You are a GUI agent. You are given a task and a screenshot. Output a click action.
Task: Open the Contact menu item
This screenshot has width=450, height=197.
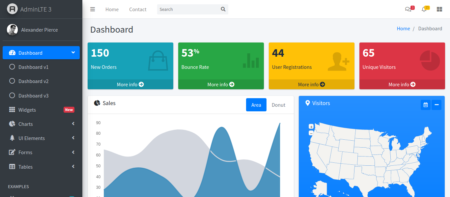(x=138, y=9)
